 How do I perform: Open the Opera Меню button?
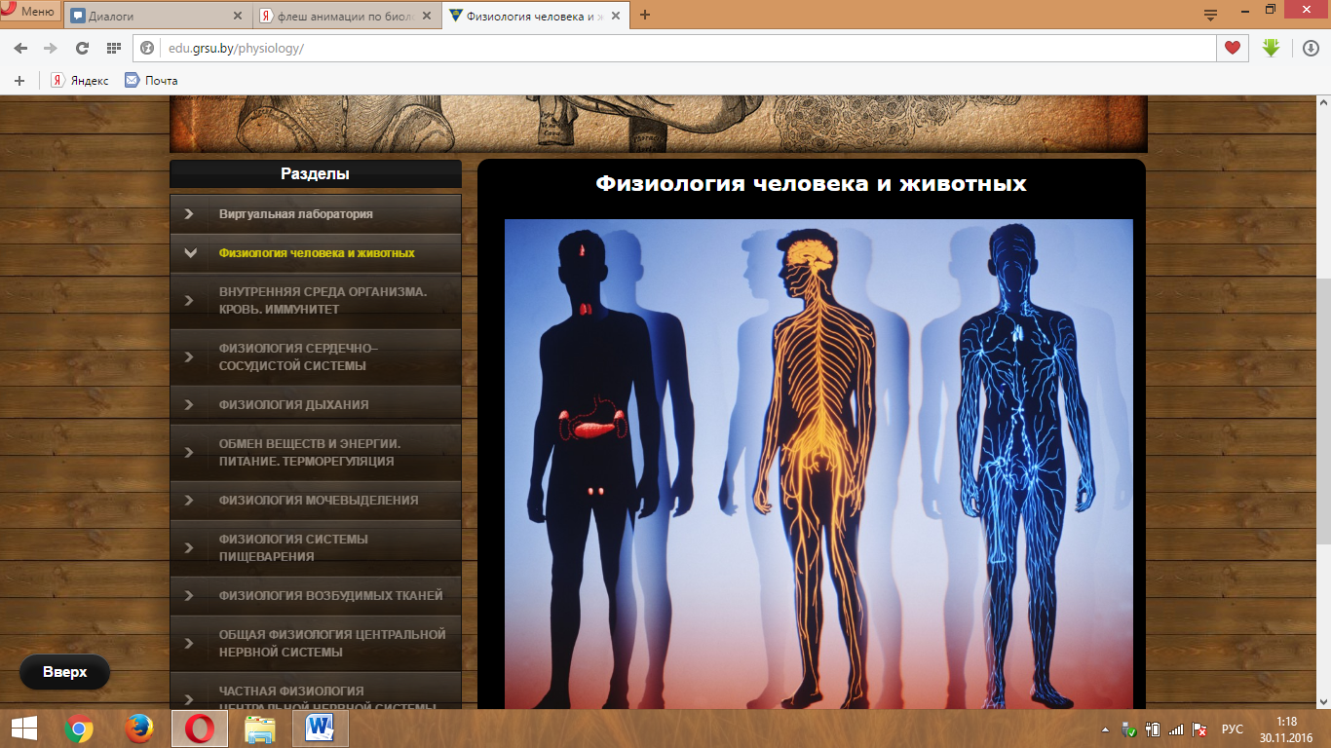coord(29,12)
